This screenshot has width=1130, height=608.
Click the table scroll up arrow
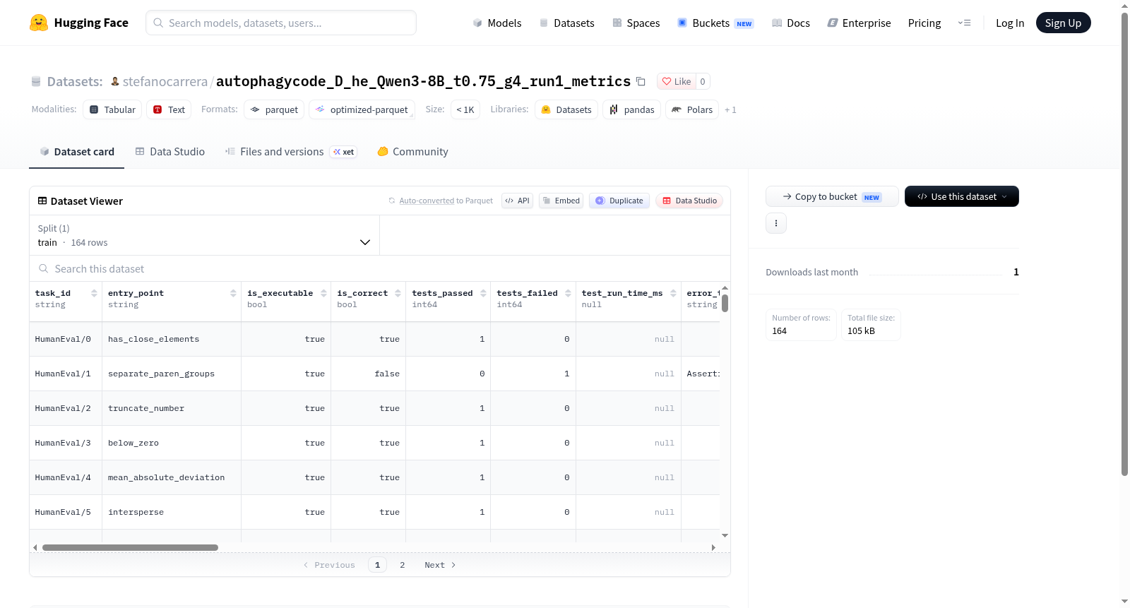pyautogui.click(x=725, y=288)
